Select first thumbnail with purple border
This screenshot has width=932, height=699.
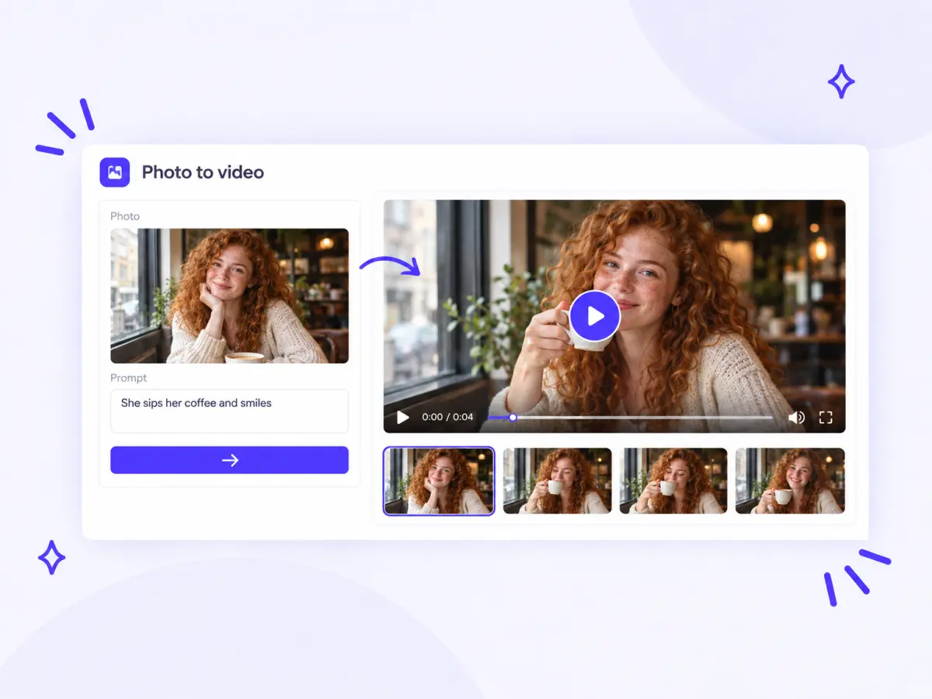(439, 481)
